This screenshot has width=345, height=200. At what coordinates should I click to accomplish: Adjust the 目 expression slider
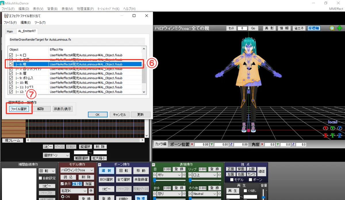pos(169,180)
